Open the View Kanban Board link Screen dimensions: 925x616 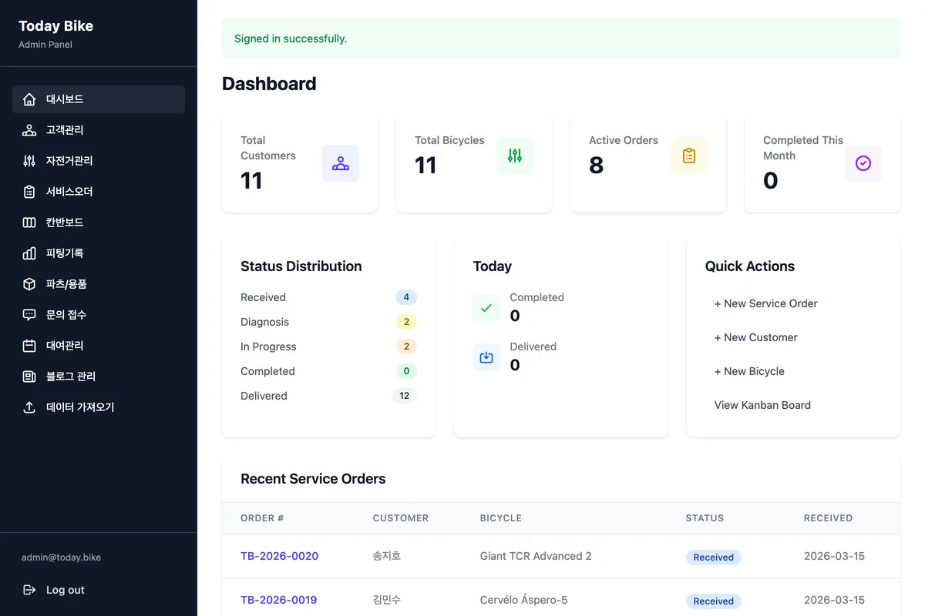[x=762, y=405]
